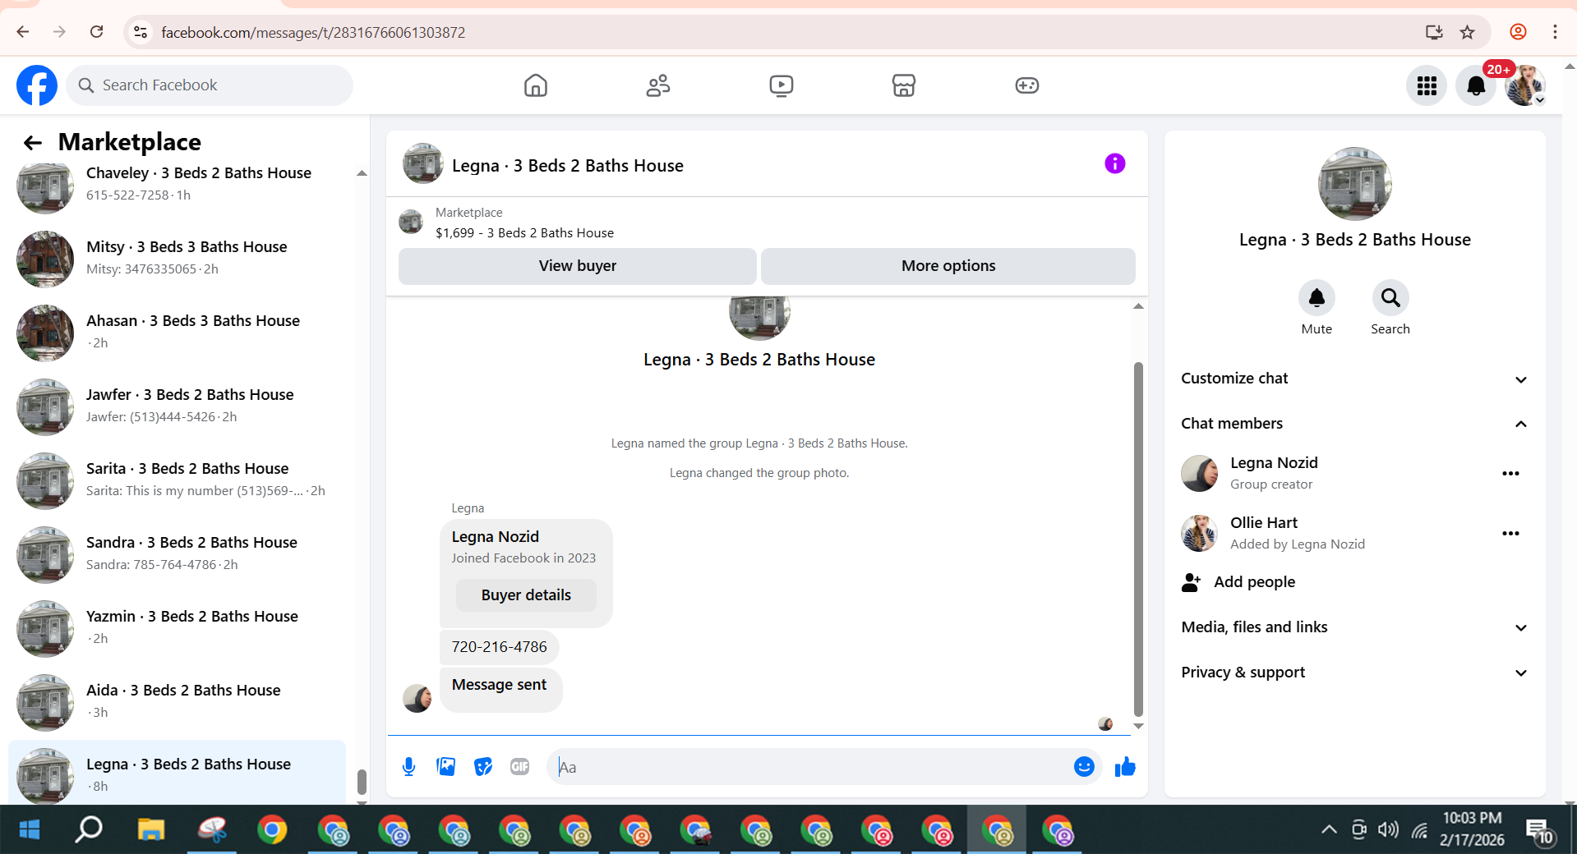Click the View buyer button
Image resolution: width=1577 pixels, height=854 pixels.
577,266
